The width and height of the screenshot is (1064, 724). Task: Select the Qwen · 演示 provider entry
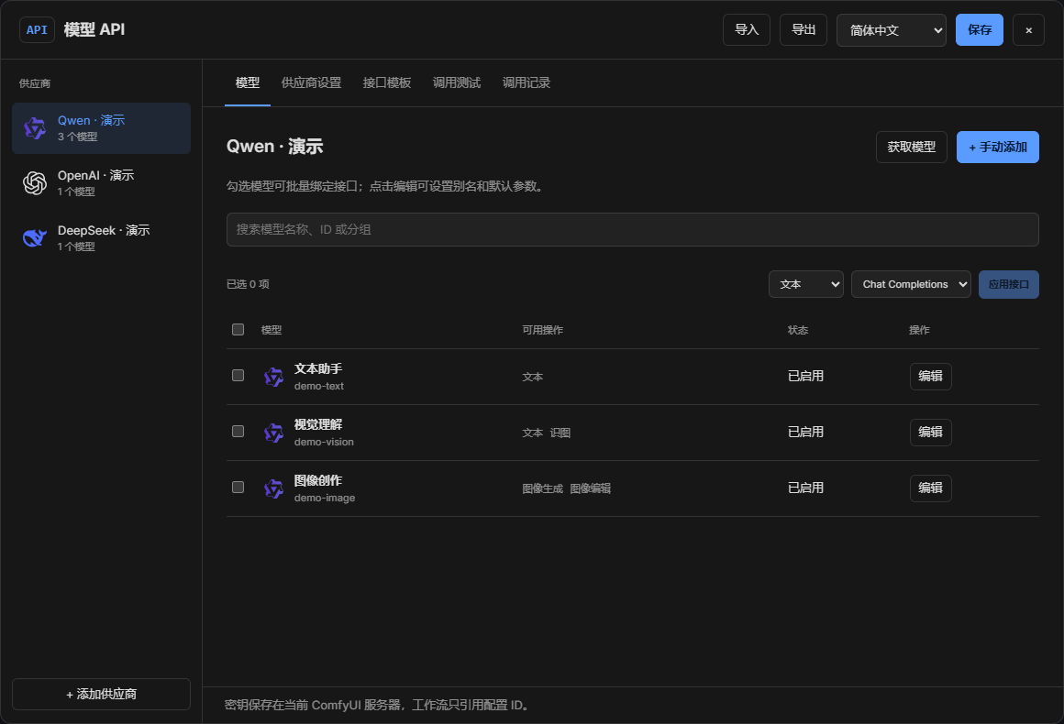pos(101,128)
